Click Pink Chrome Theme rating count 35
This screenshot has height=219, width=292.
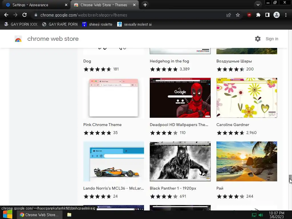[x=115, y=133]
